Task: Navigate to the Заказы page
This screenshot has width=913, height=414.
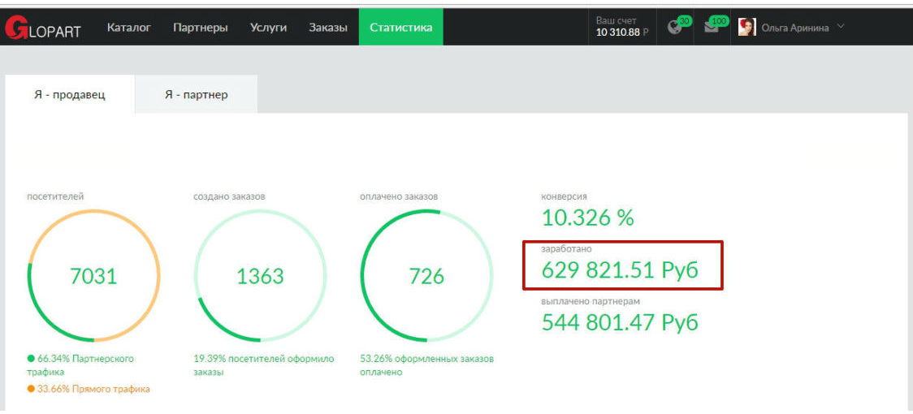Action: [x=328, y=28]
